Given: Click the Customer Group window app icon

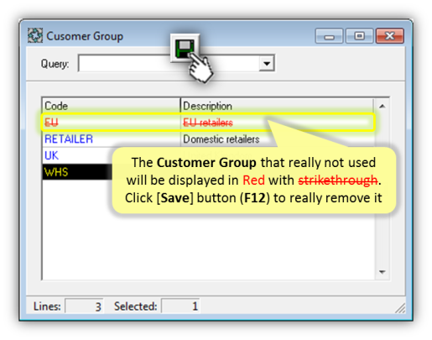Looking at the screenshot, I should point(35,35).
